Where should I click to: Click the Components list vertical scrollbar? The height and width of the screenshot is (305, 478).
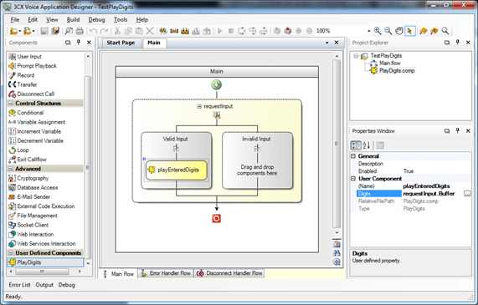click(x=88, y=167)
